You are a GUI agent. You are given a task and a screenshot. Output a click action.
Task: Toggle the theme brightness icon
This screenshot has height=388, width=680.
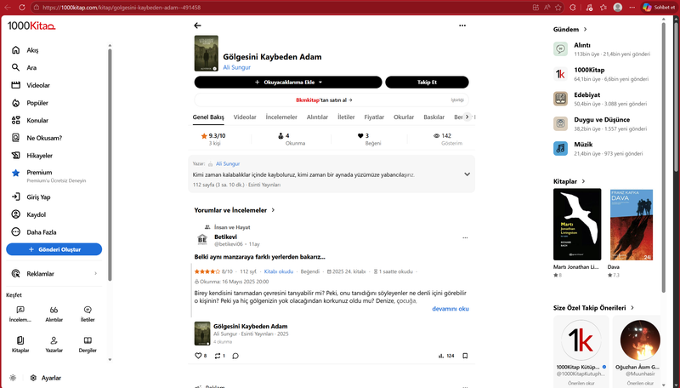(13, 378)
